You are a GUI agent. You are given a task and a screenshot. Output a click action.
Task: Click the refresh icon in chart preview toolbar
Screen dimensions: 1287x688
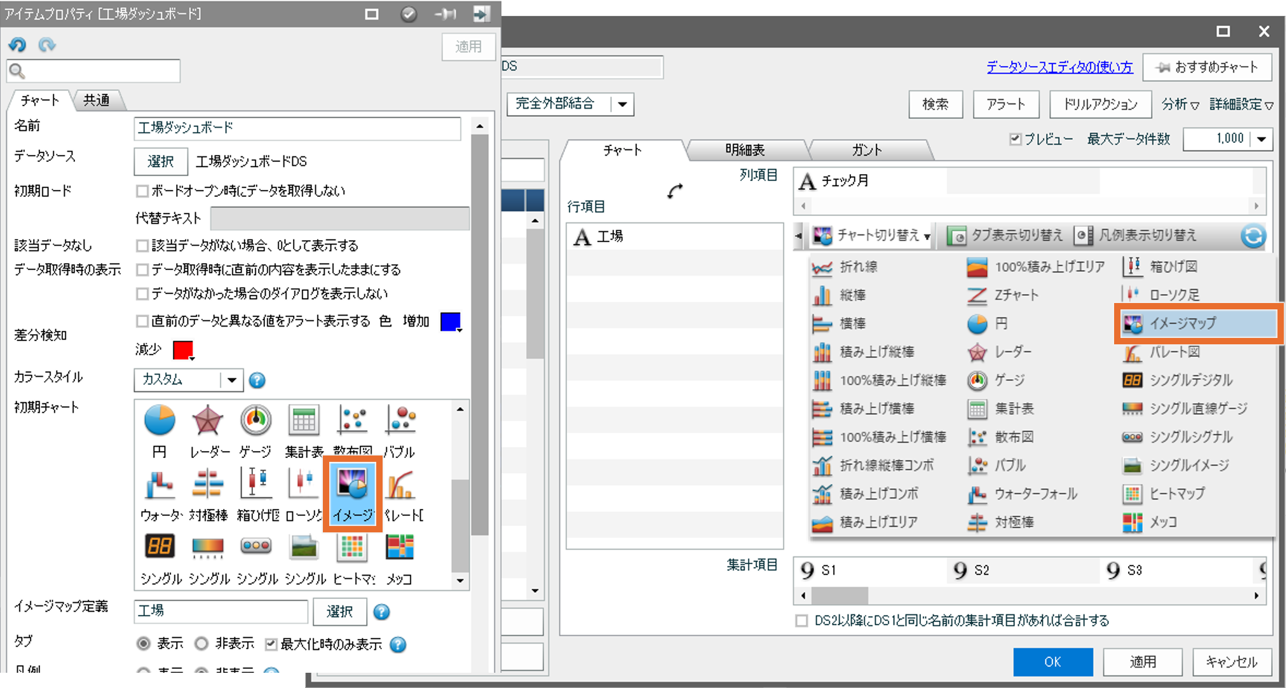tap(1253, 236)
